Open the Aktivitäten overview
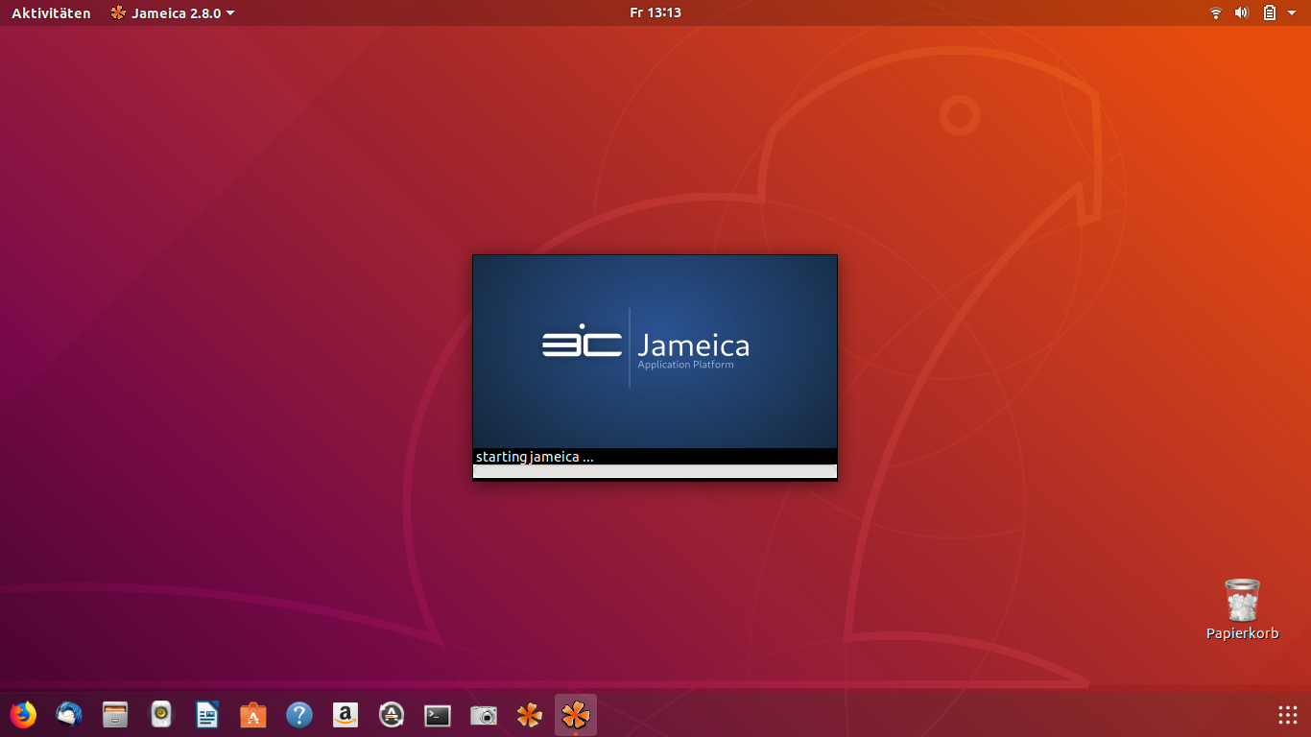 [x=51, y=12]
